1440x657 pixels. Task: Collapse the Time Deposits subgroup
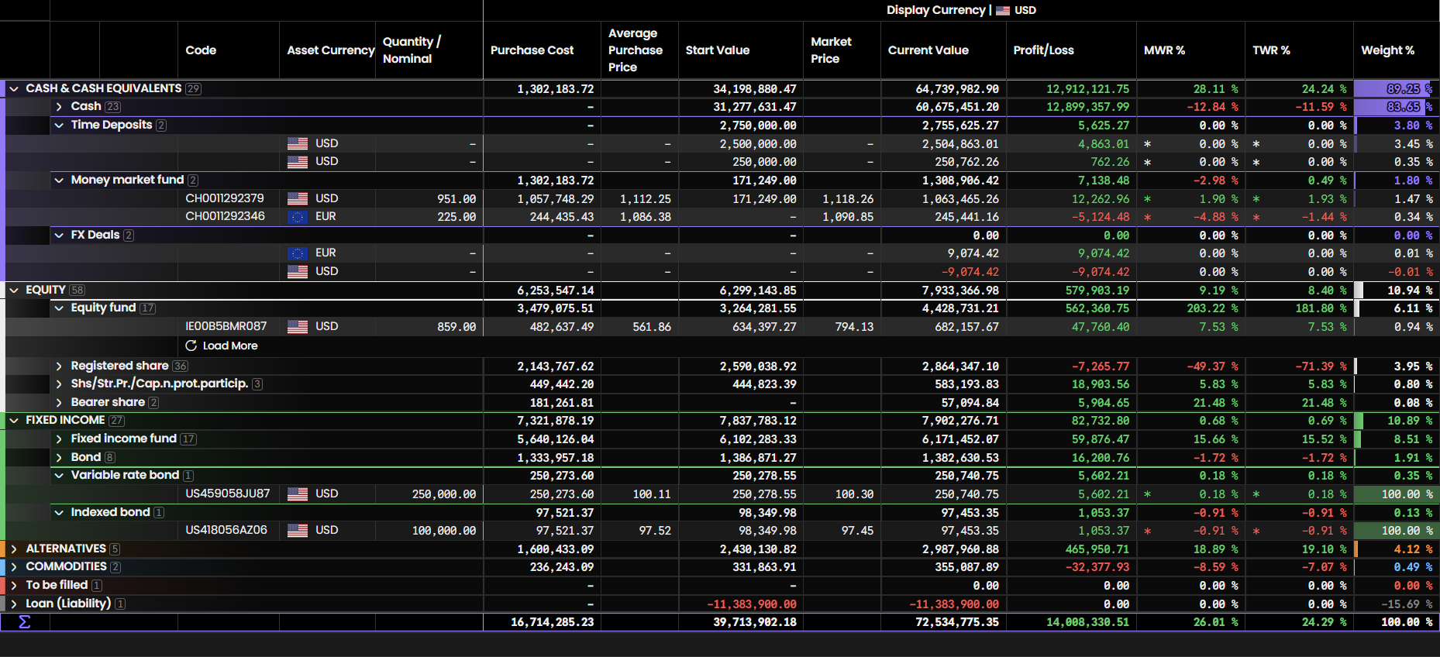(x=59, y=126)
